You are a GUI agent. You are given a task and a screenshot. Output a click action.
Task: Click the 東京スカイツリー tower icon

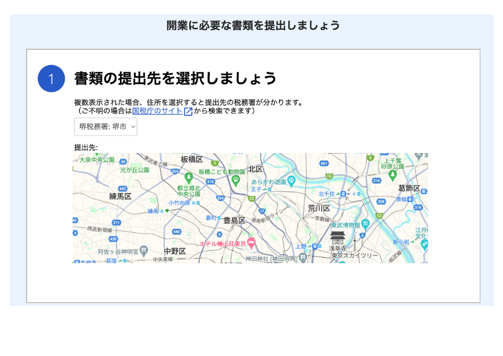[x=355, y=241]
